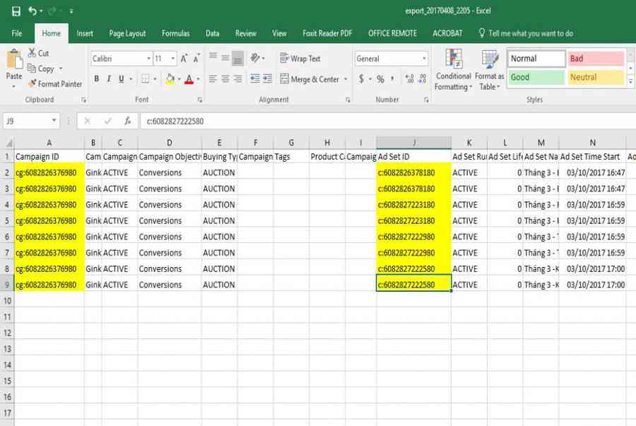Switch to the Data tab
Screen dimensions: 636x426
coord(213,33)
